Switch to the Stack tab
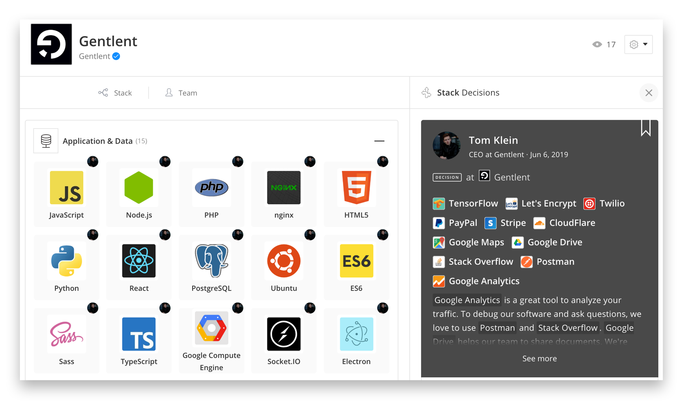Screen dimensions: 686x409 pyautogui.click(x=115, y=93)
